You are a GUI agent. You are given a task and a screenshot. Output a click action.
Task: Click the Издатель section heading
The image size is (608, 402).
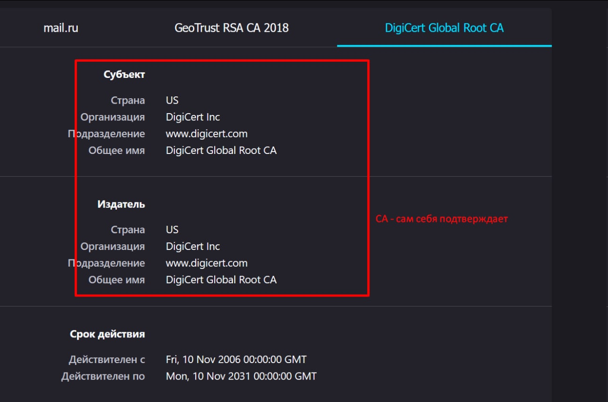pyautogui.click(x=121, y=204)
